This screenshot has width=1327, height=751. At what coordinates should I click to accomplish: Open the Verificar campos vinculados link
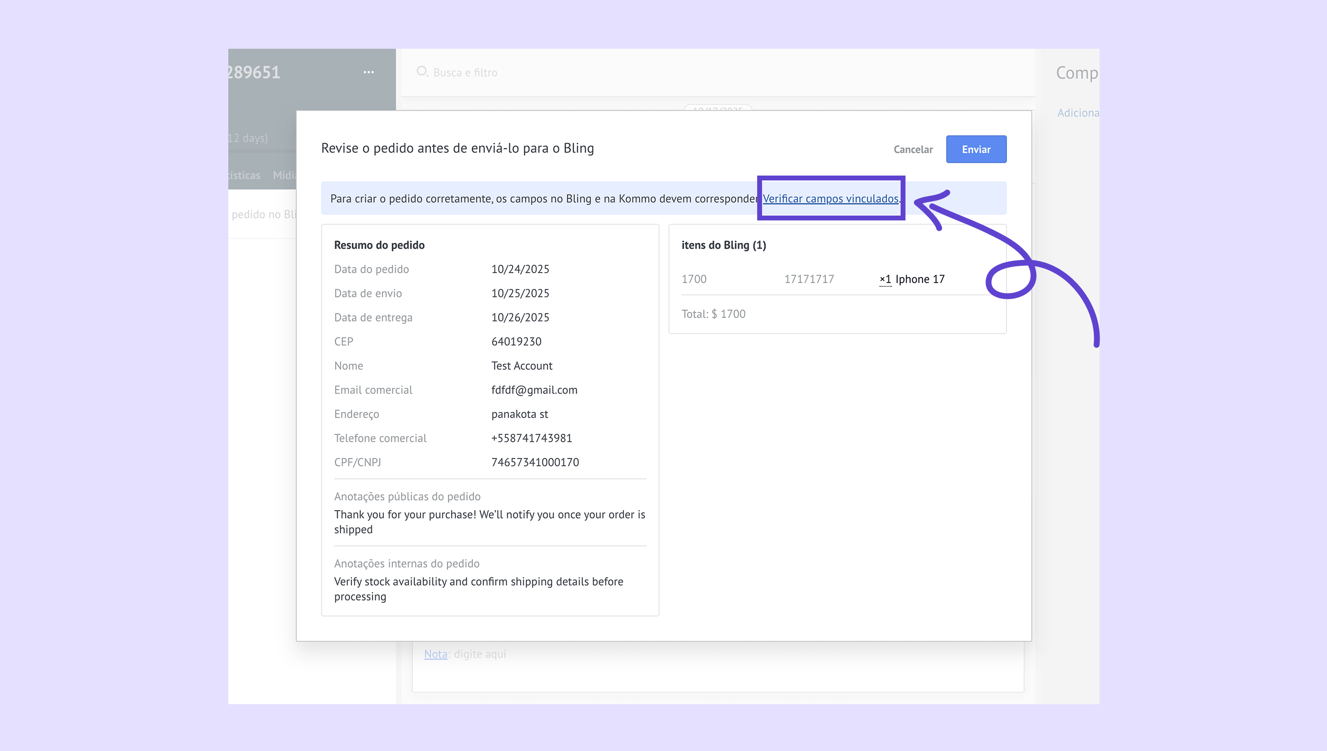(x=830, y=198)
